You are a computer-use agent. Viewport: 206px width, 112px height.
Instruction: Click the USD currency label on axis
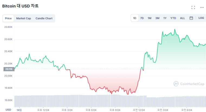(x=8, y=110)
